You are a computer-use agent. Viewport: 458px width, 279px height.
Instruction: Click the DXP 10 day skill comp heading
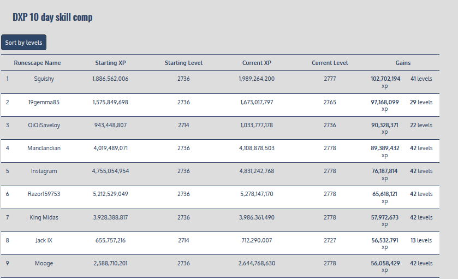pyautogui.click(x=52, y=17)
